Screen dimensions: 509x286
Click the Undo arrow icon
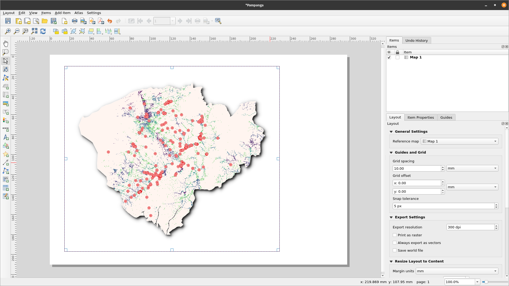[110, 21]
